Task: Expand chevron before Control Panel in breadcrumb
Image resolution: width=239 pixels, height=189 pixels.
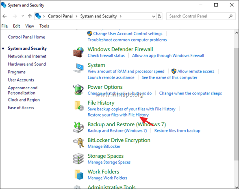Action: 44,16
